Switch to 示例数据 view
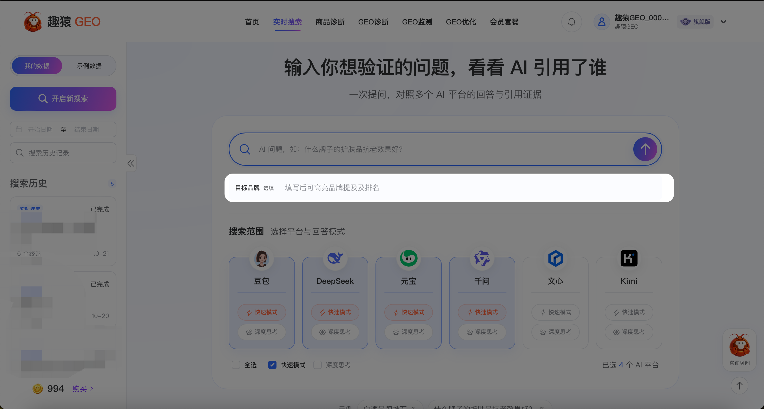Screen dimensions: 764x409 [89, 65]
